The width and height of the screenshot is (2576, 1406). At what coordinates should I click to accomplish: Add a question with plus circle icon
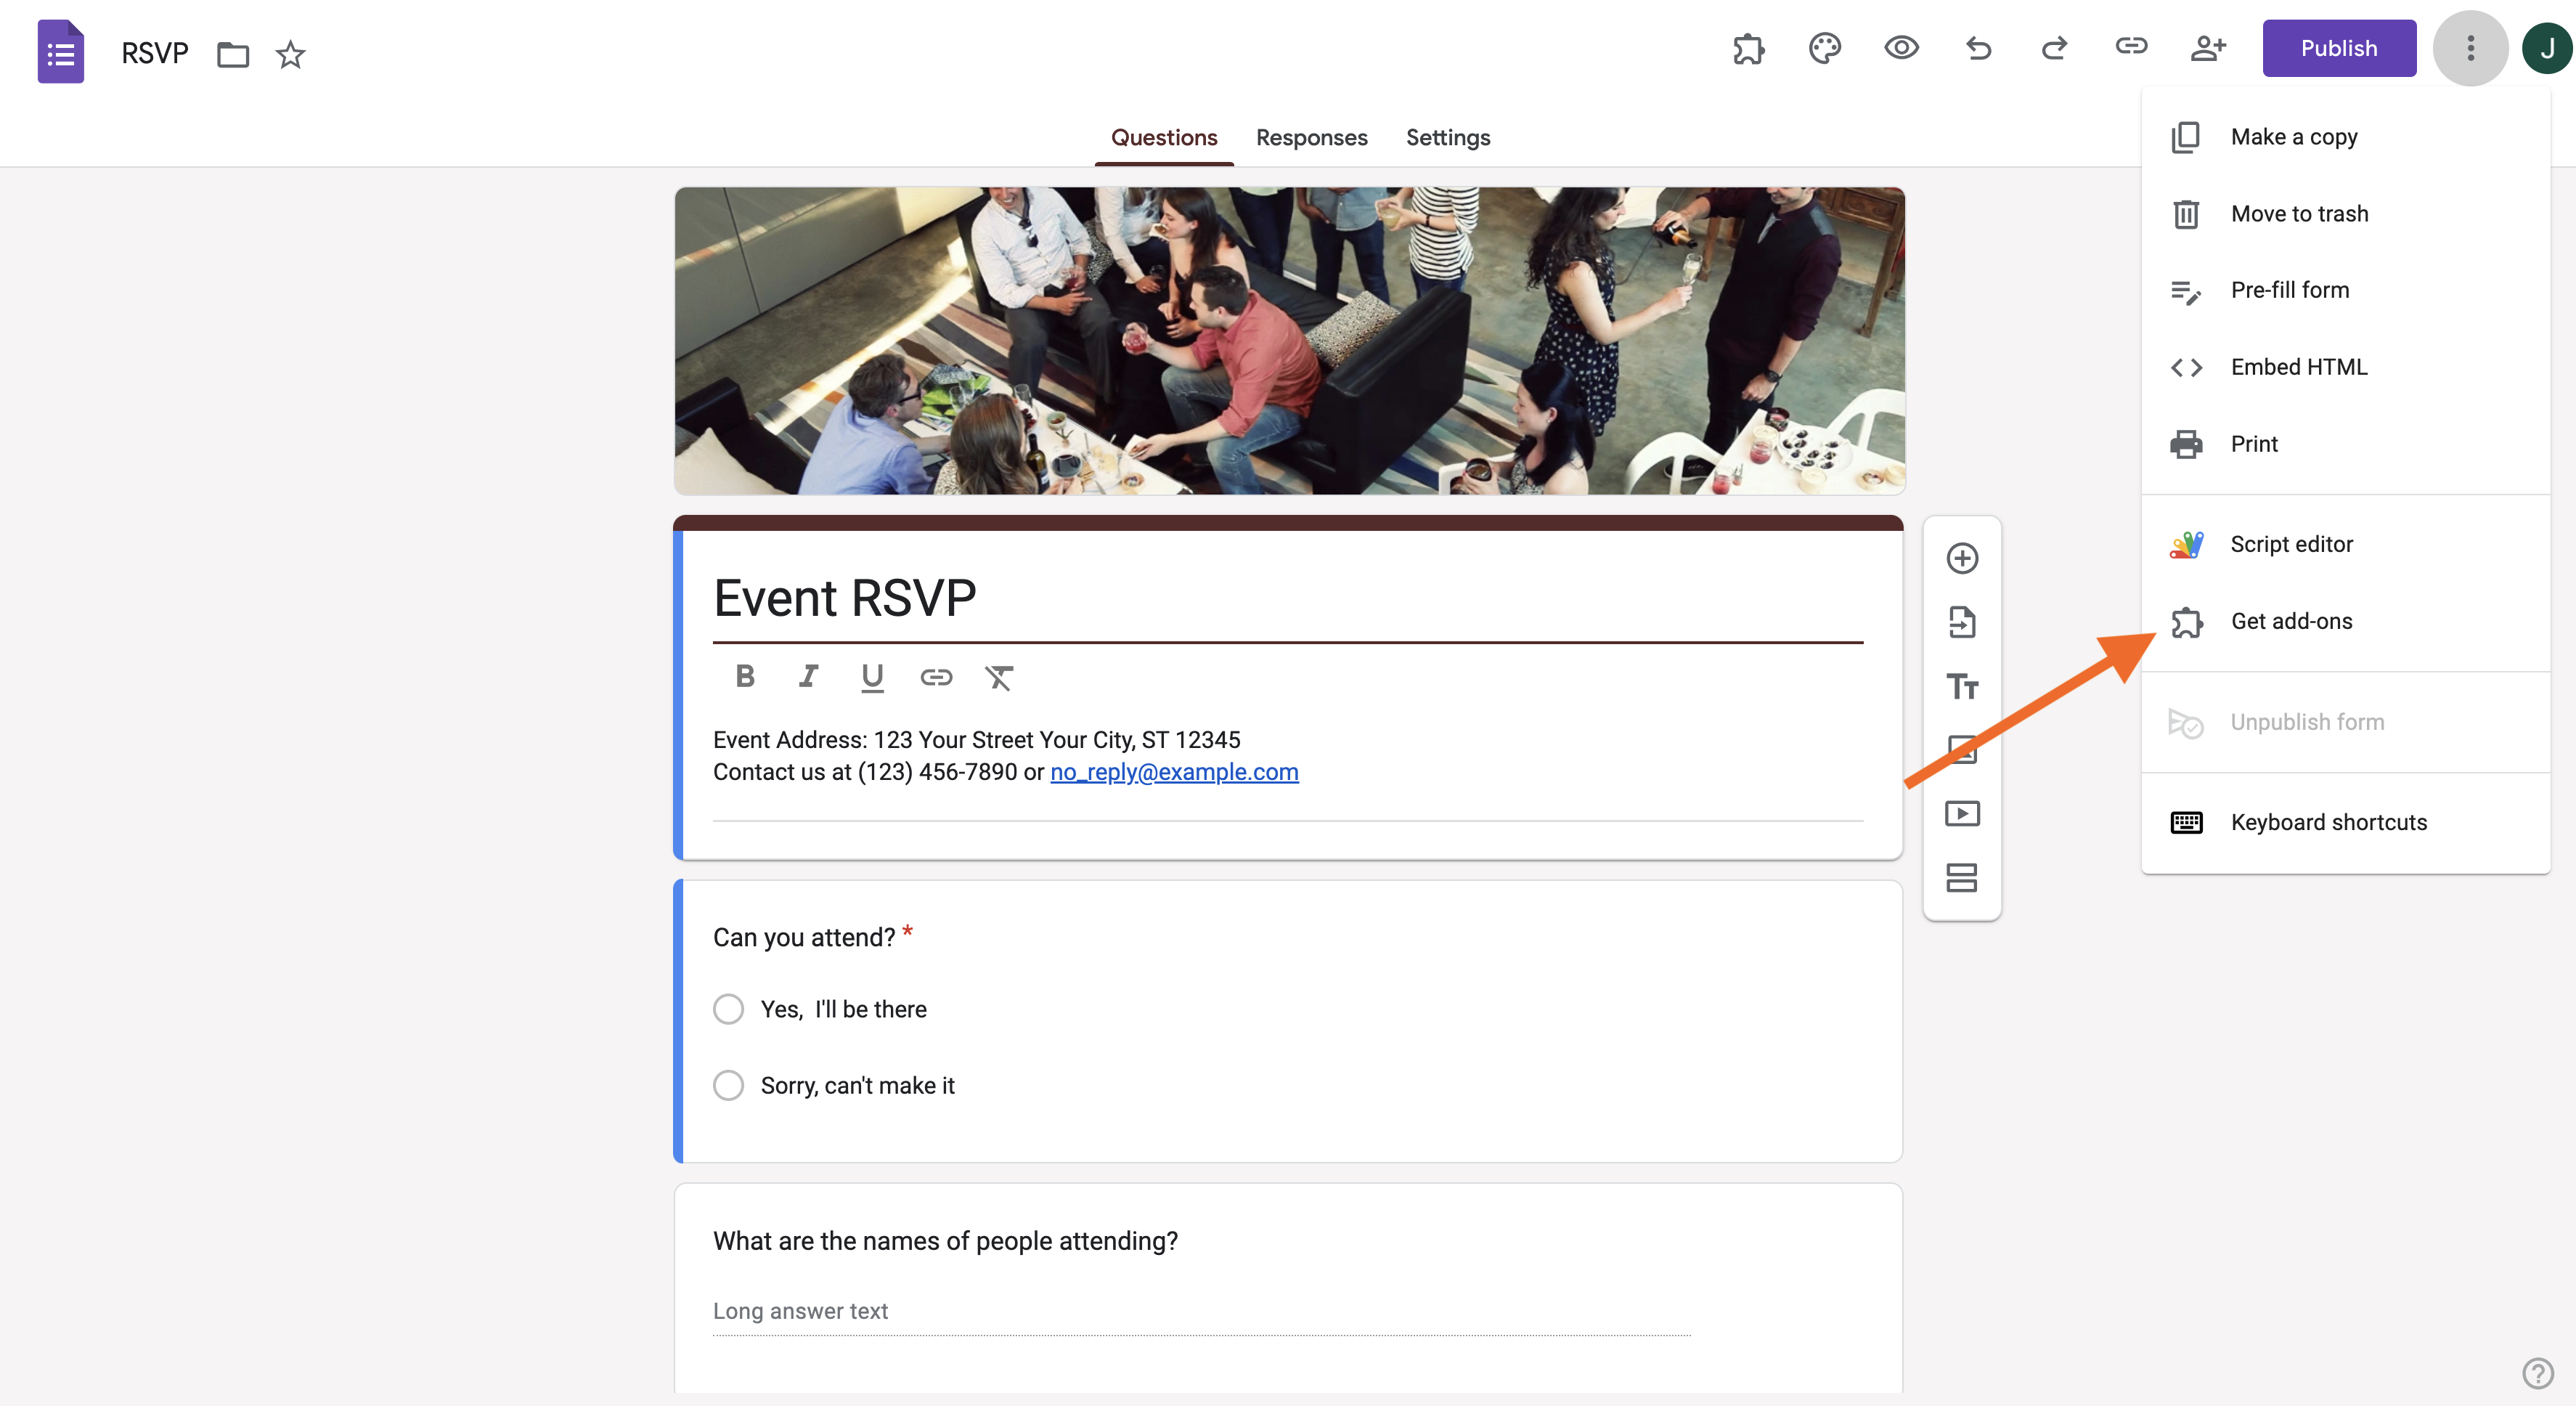pyautogui.click(x=1962, y=558)
